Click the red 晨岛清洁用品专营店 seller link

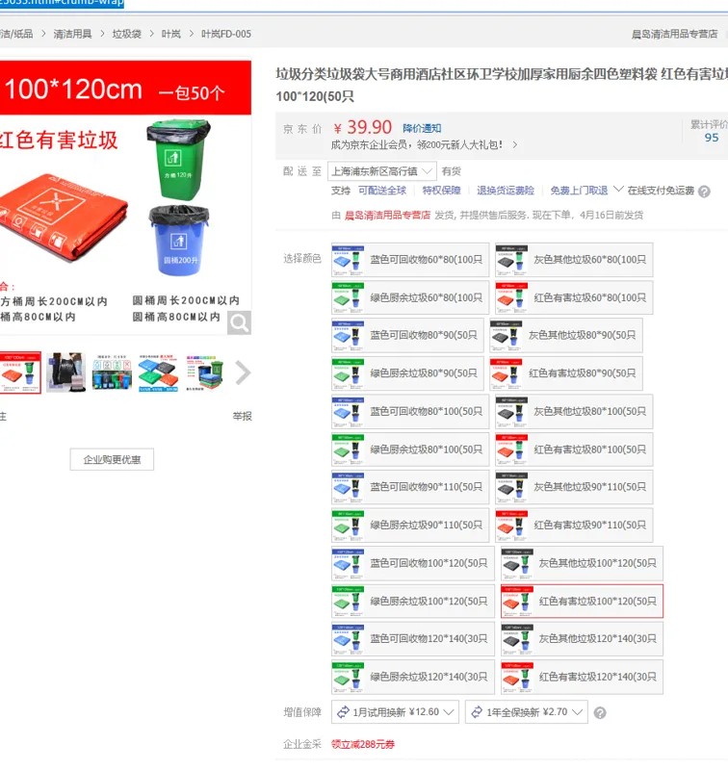click(x=387, y=215)
